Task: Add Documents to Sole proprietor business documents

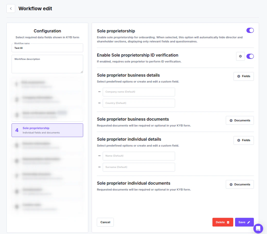Action: [240, 120]
